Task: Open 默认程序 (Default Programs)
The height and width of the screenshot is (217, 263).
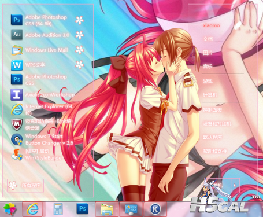Action: (212, 137)
